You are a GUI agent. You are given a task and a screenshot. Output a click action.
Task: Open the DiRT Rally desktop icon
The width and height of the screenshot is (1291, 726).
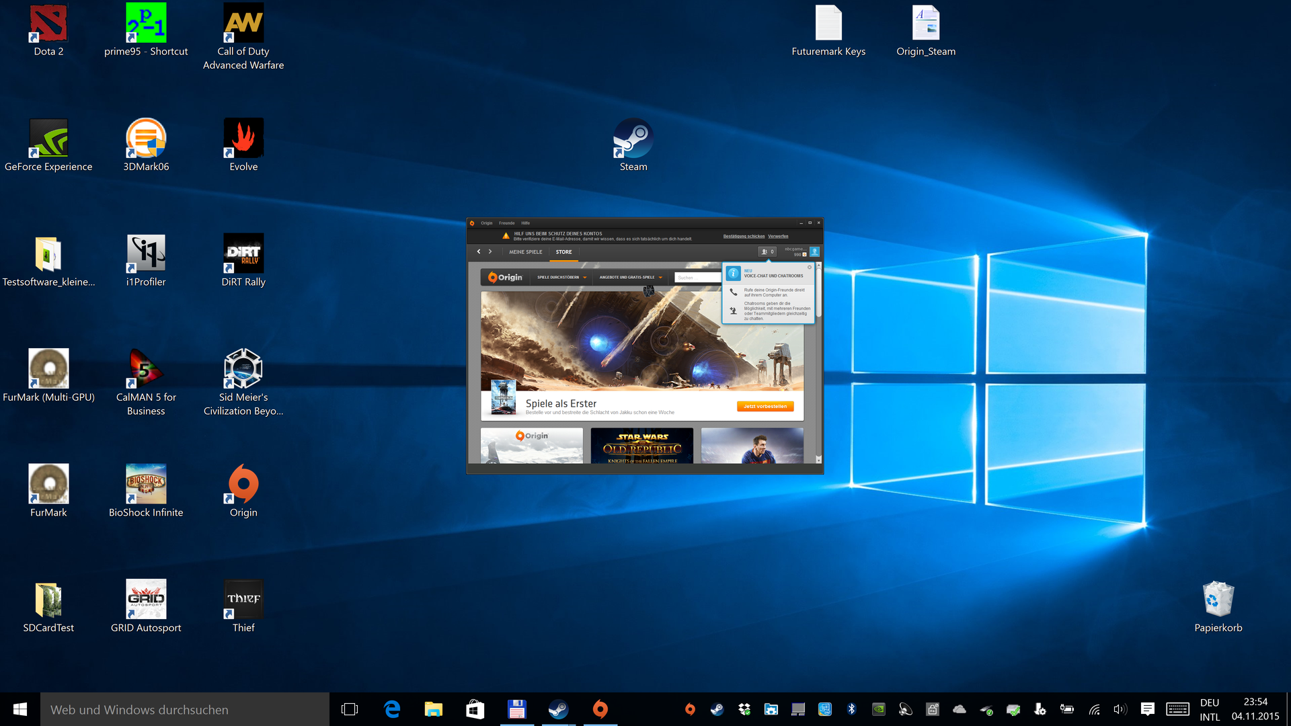point(243,253)
